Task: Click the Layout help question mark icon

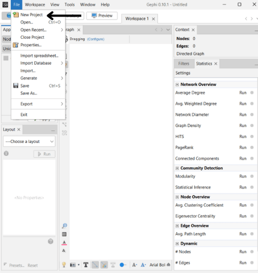Action: click(x=51, y=241)
